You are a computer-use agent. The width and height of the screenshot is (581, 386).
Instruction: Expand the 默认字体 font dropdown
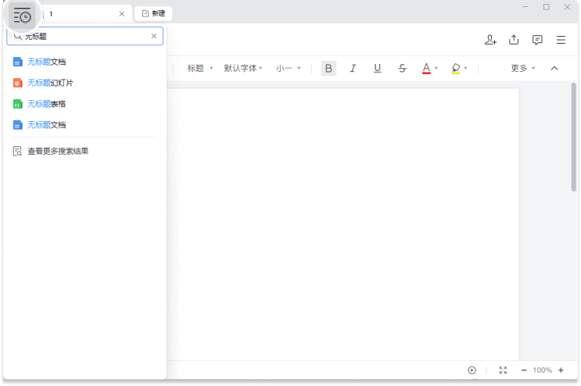click(x=243, y=68)
